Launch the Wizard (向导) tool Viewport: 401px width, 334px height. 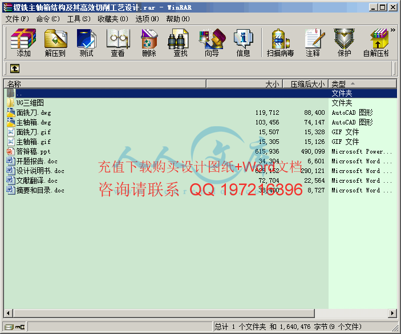coord(212,42)
